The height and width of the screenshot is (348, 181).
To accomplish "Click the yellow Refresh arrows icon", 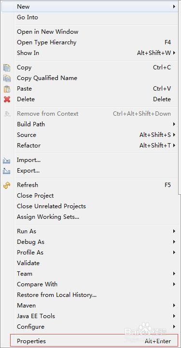I will click(7, 185).
